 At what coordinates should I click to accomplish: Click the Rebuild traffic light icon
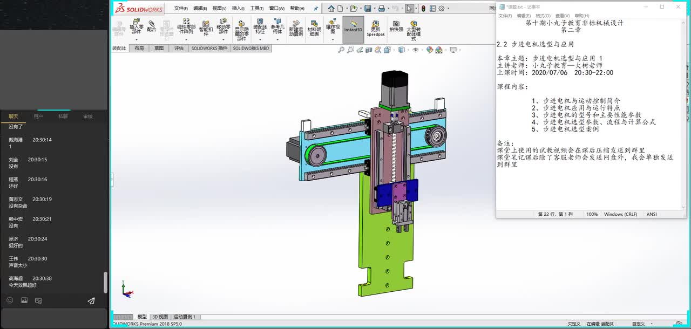pyautogui.click(x=423, y=8)
